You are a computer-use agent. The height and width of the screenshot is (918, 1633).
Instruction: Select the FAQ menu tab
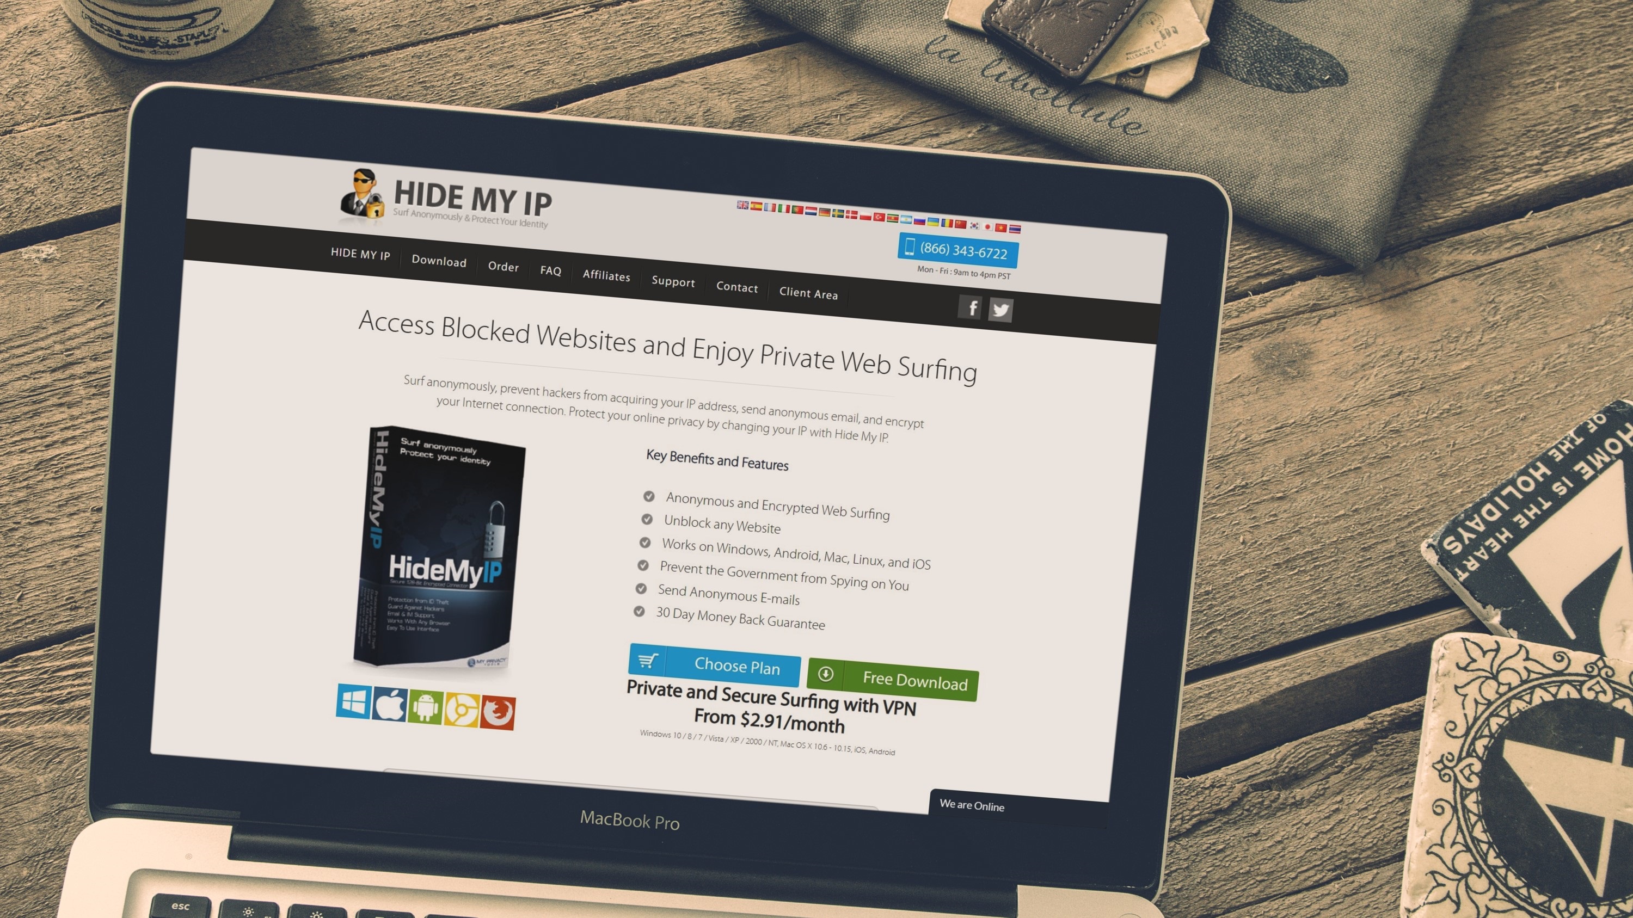pyautogui.click(x=551, y=268)
